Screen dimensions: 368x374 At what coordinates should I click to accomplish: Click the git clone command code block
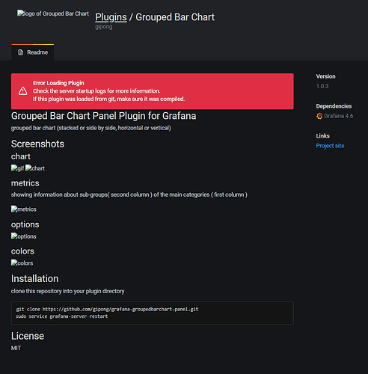coord(153,313)
